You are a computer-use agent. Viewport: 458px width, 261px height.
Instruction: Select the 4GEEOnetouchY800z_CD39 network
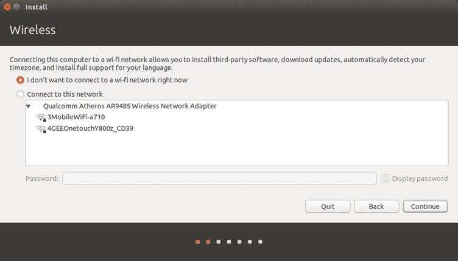click(90, 128)
